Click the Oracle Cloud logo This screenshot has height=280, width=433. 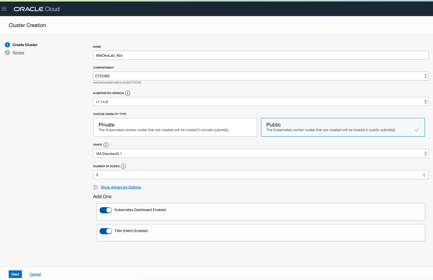(36, 9)
